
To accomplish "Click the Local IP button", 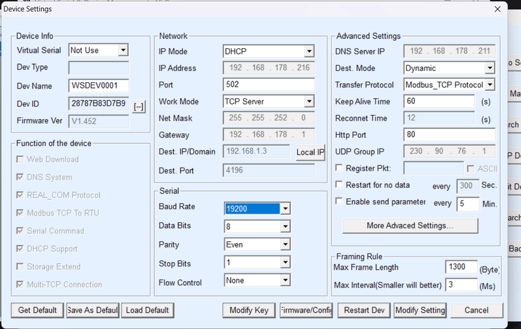I will (311, 152).
